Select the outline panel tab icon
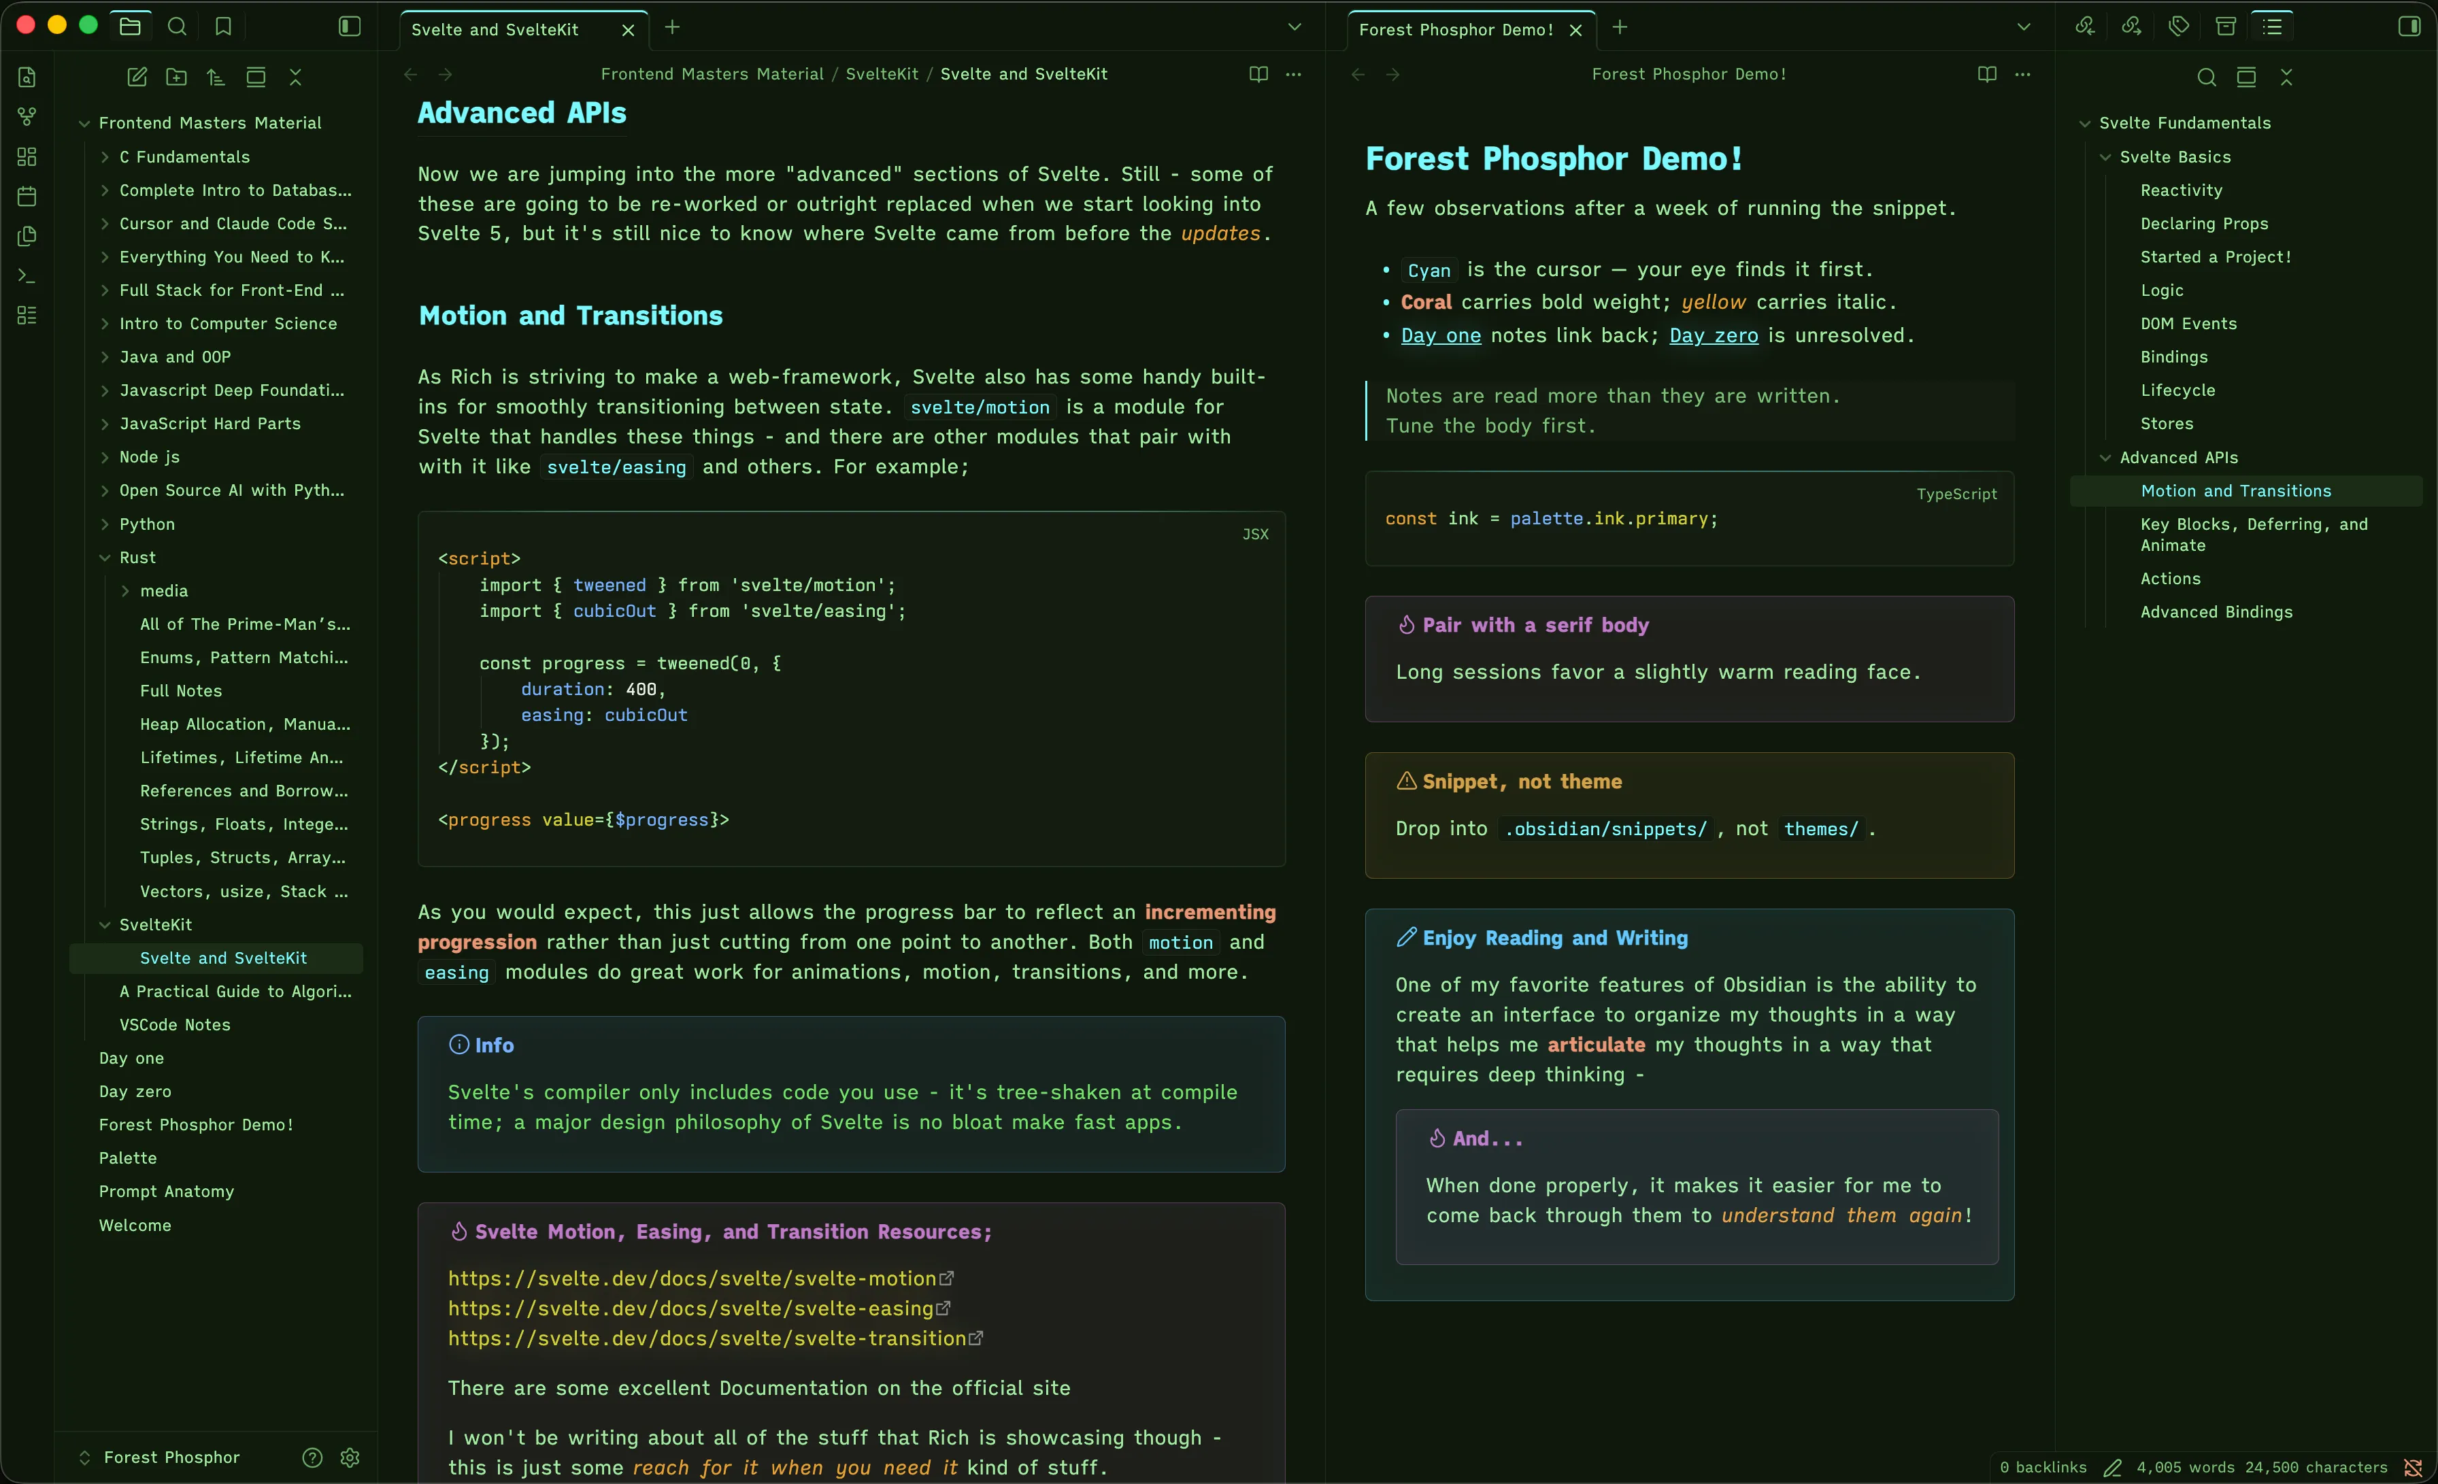 click(x=2273, y=27)
